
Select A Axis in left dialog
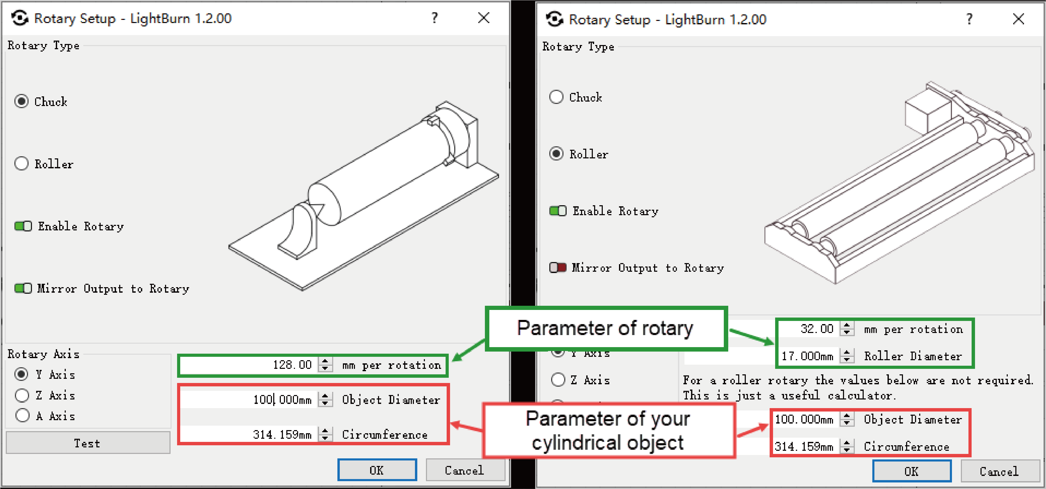(x=45, y=415)
